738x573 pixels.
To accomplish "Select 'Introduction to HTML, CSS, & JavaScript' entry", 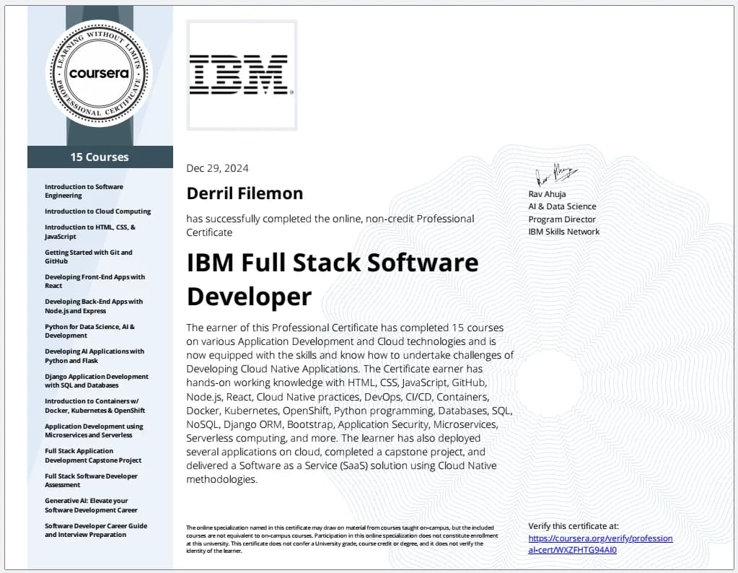I will (x=90, y=232).
